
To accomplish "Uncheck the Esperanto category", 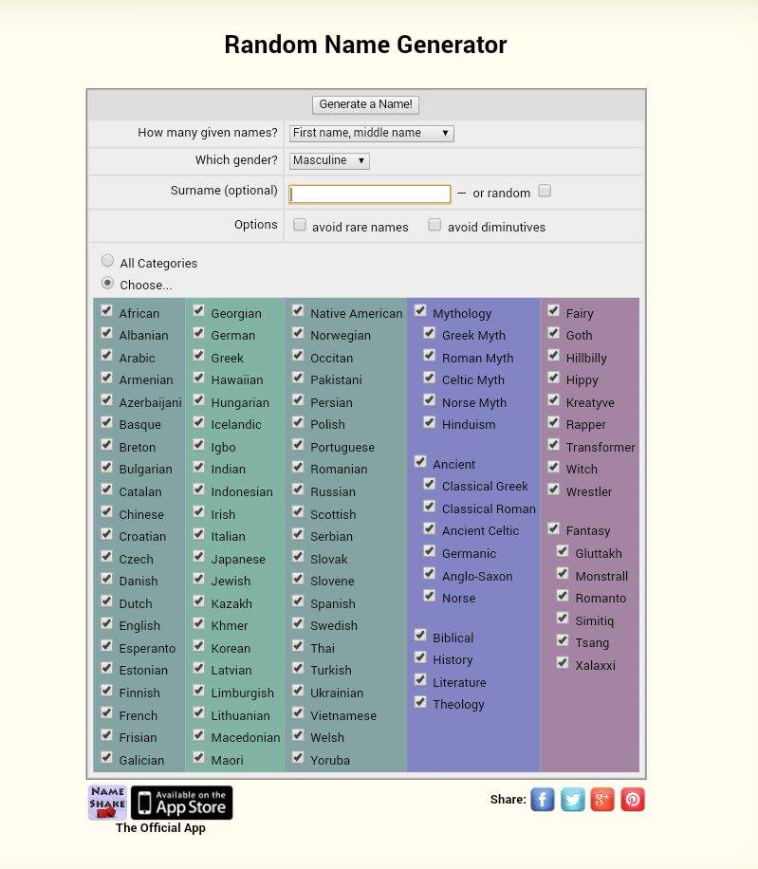I will (107, 646).
